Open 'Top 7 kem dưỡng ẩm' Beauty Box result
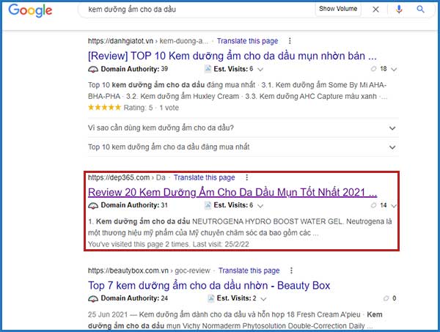The width and height of the screenshot is (440, 332). point(209,285)
